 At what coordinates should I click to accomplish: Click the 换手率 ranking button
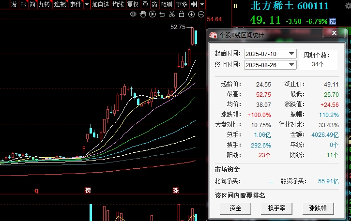pos(277,208)
